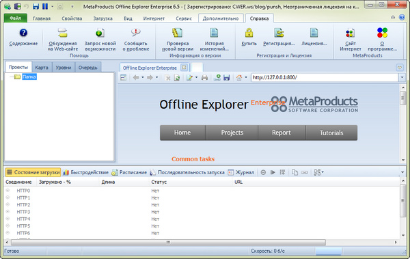Select the Папка folder in tree
The width and height of the screenshot is (410, 259).
[29, 77]
